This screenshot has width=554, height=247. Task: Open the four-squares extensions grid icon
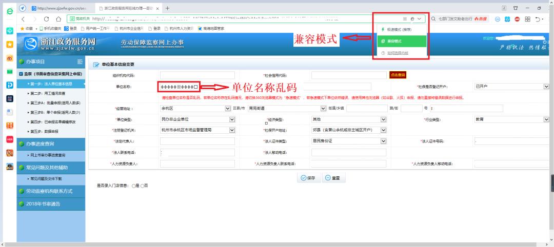click(x=527, y=19)
